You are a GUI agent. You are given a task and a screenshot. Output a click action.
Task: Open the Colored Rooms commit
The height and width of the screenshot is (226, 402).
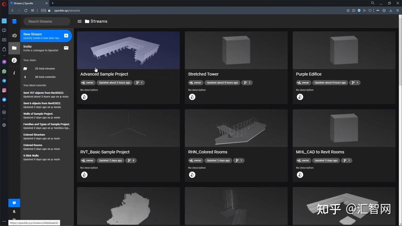(42, 147)
